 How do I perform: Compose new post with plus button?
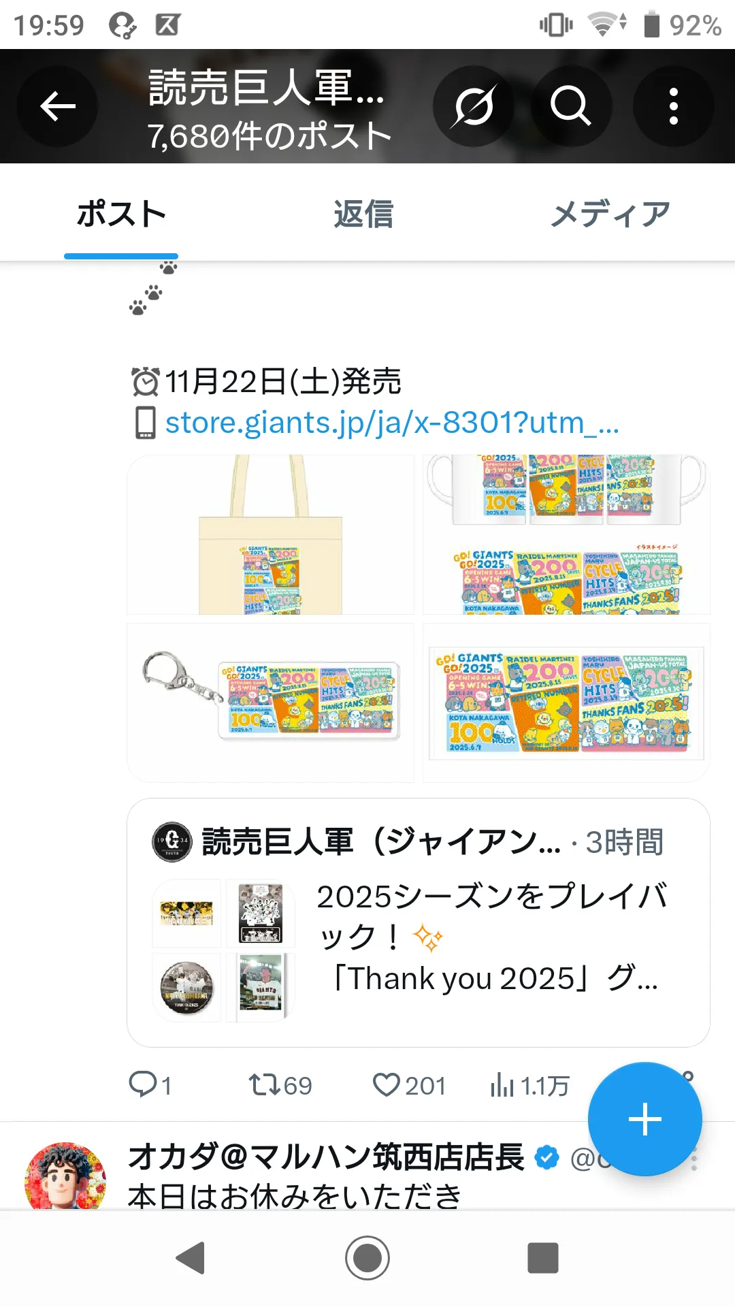coord(644,1119)
